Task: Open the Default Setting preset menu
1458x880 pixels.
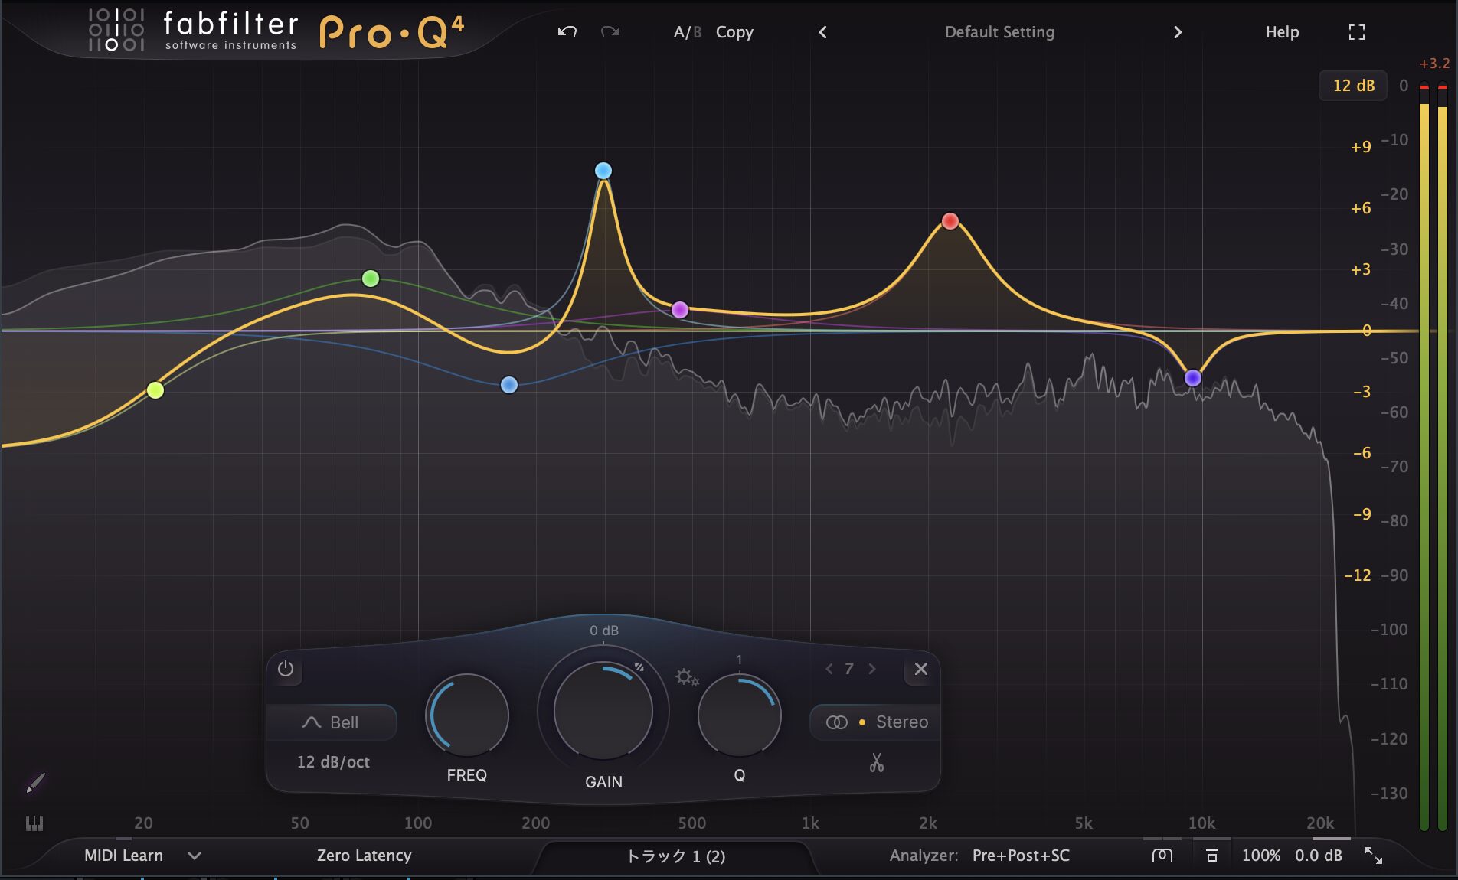Action: click(x=999, y=32)
